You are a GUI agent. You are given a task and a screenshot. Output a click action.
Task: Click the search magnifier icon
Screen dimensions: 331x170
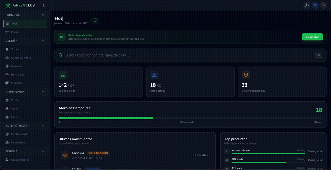[x=61, y=55]
